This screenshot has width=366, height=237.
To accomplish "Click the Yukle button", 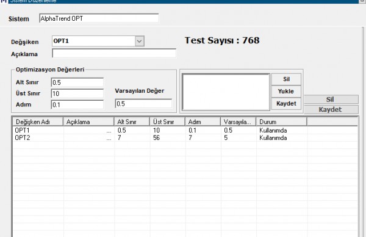I will 286,92.
